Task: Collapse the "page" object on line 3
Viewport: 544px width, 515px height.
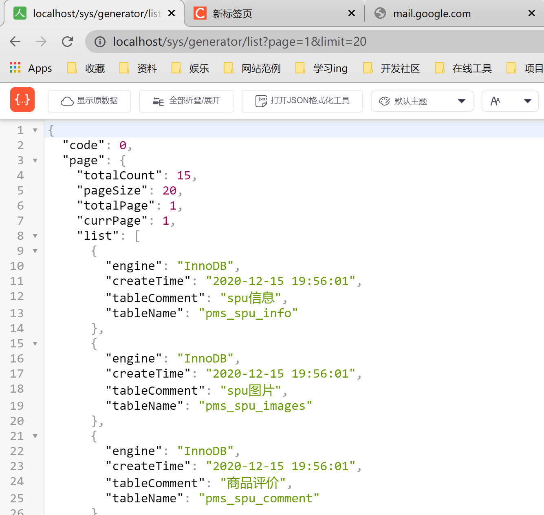Action: (35, 161)
